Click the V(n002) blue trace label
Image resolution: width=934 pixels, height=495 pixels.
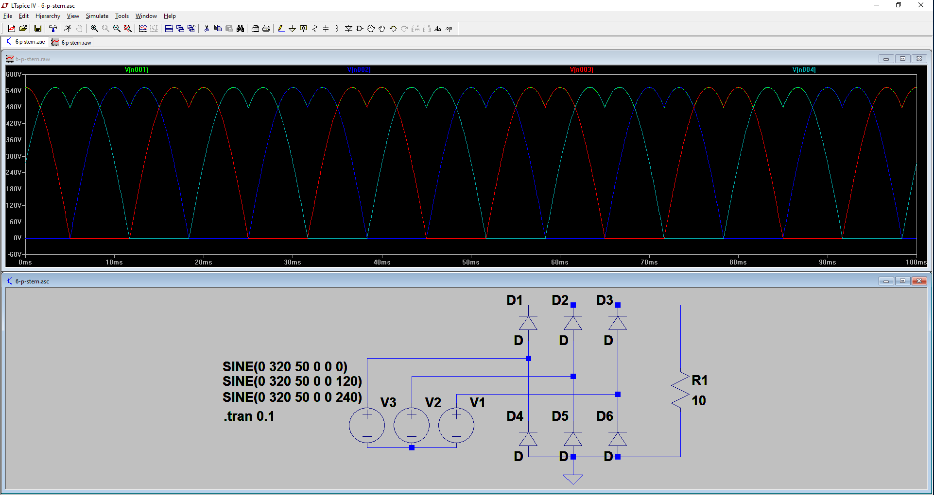pyautogui.click(x=359, y=69)
